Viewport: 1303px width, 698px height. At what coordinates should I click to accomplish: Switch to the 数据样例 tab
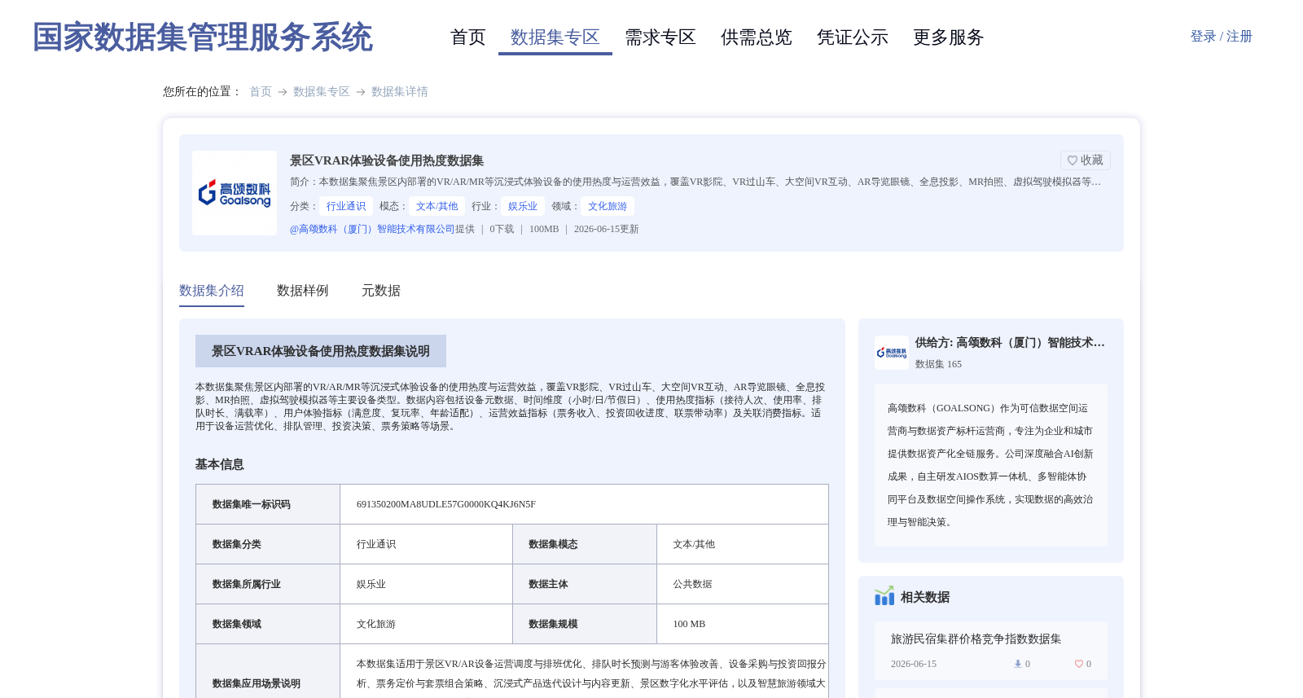coord(303,291)
